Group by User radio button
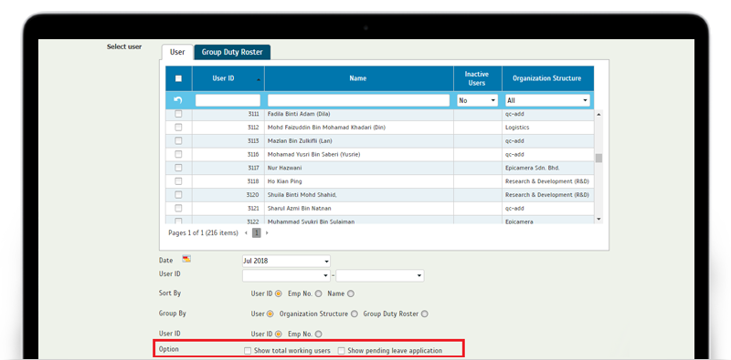 tap(270, 314)
